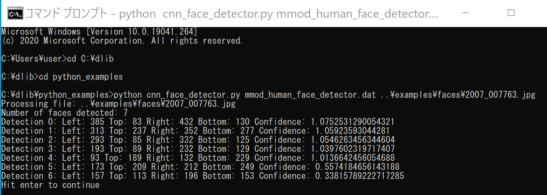Click mmod_human_face_detector.dat in the command
Image resolution: width=547 pixels, height=195 pixels.
(x=310, y=95)
